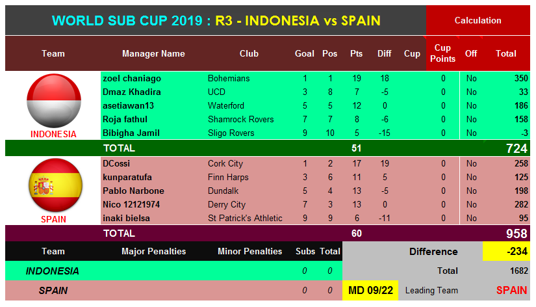Click the yellow Difference value -234
Screen dimensions: 536x307
click(x=506, y=252)
